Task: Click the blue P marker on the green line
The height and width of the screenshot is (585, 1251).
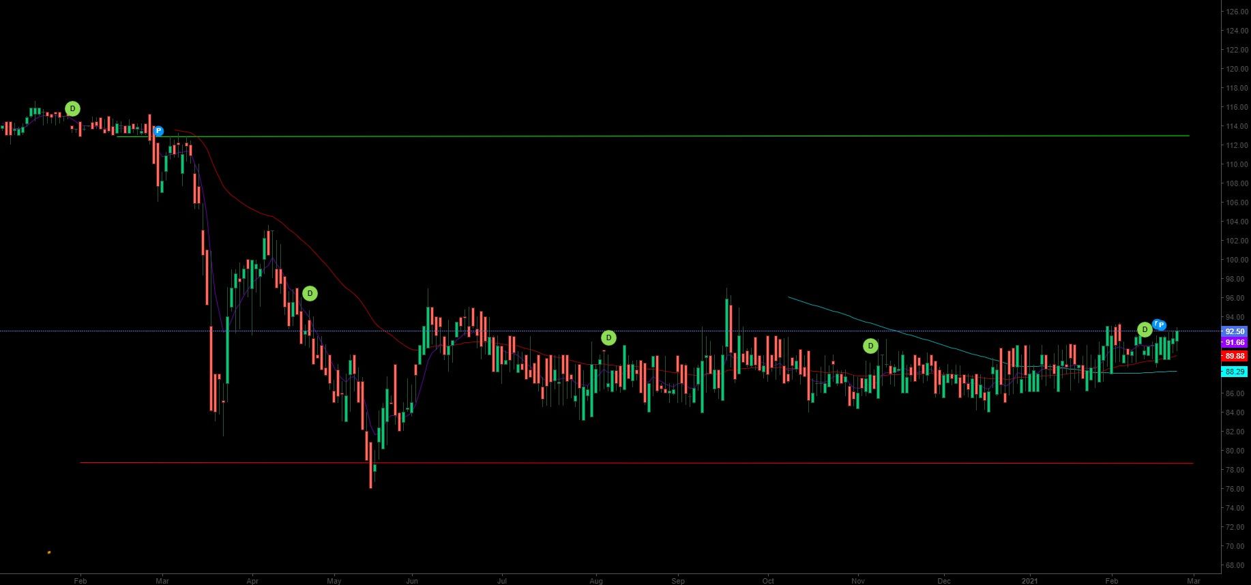Action: (x=158, y=131)
